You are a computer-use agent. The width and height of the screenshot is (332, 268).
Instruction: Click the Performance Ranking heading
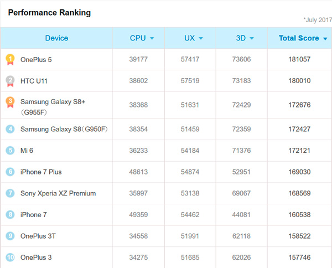[x=49, y=13]
